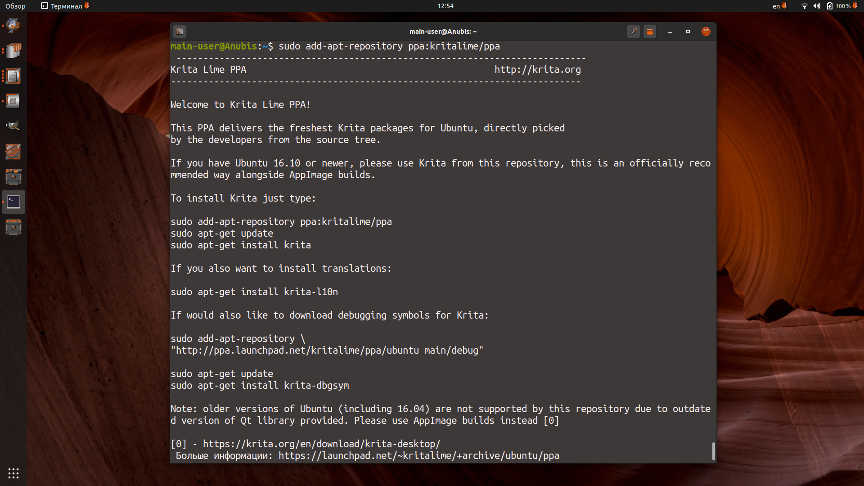Minimize the terminal window
Viewport: 864px width, 486px height.
tap(670, 31)
